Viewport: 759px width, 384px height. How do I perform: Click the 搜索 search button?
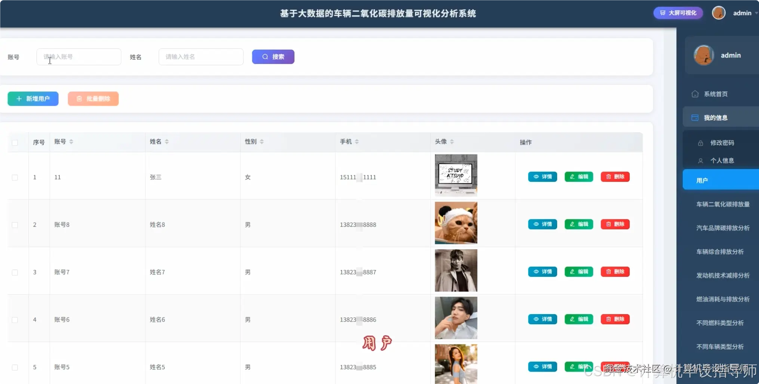[273, 57]
